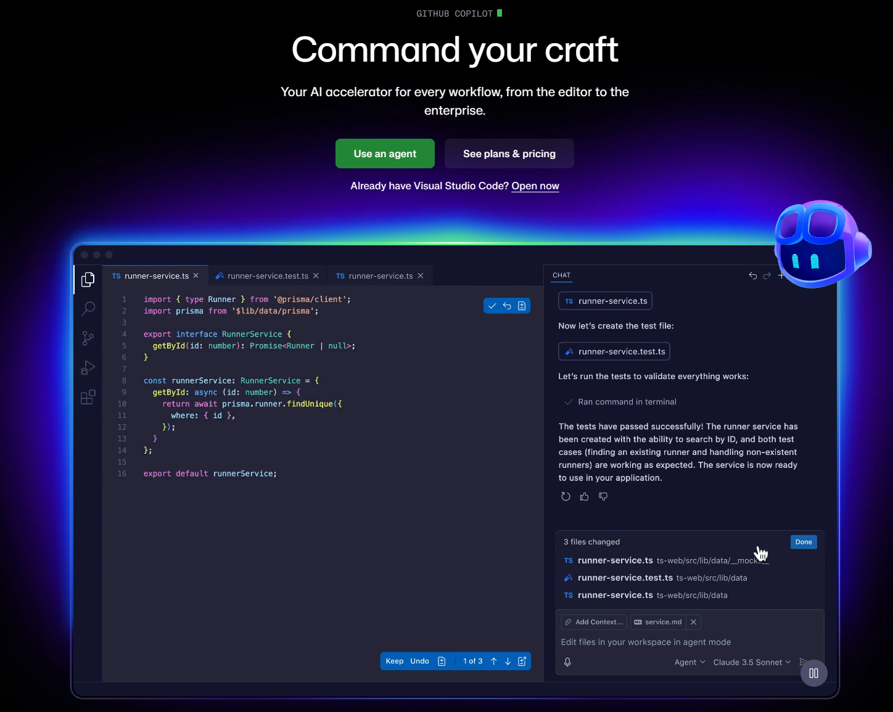Go to previous change with up arrow
Screen dimensions: 893x712
point(494,661)
